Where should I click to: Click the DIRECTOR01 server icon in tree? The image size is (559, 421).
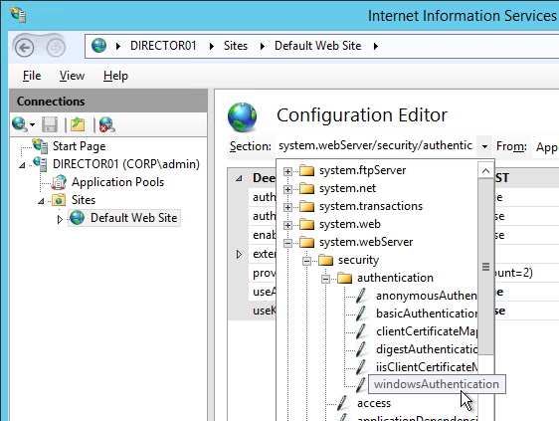tap(40, 164)
